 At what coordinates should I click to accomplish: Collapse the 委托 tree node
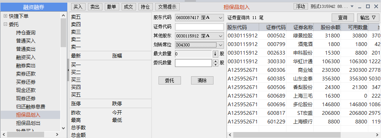(5, 25)
